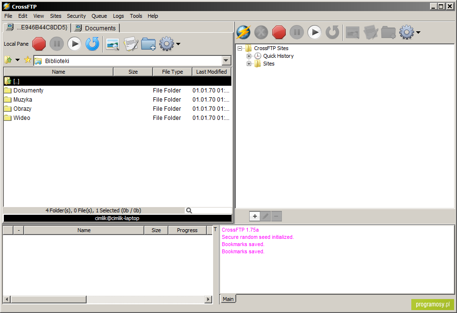This screenshot has width=457, height=313.
Task: Open the View menu
Action: pos(38,16)
